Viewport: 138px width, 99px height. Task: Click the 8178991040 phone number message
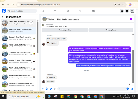tap(52, 77)
